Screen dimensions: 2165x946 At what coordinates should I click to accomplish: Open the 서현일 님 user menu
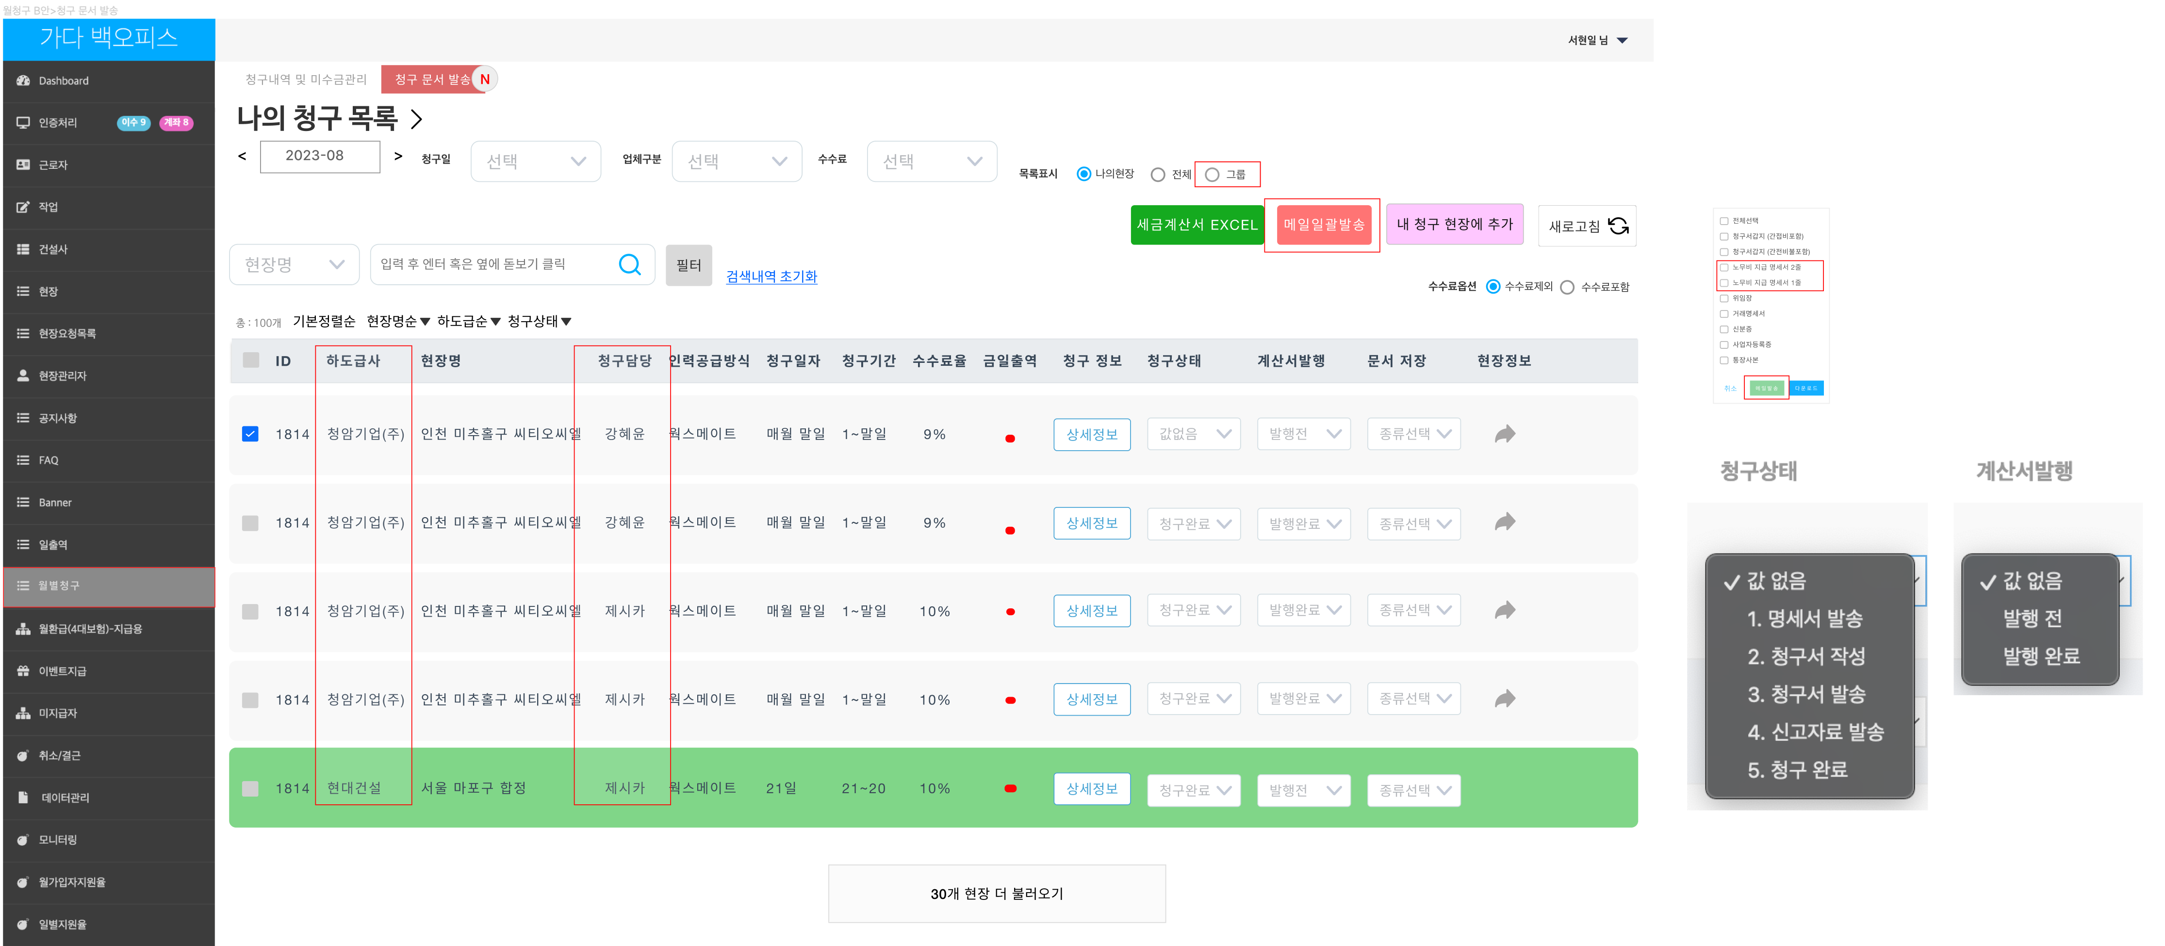(1598, 40)
